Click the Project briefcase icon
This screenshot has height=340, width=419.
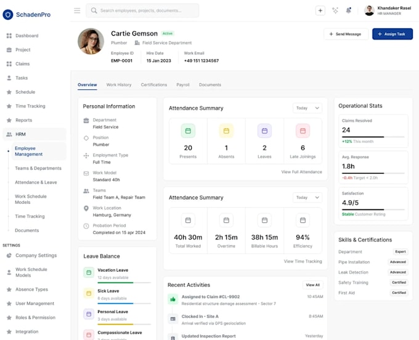(9, 50)
